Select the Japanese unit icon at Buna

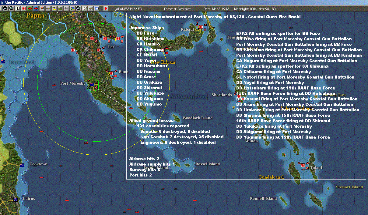111,73
